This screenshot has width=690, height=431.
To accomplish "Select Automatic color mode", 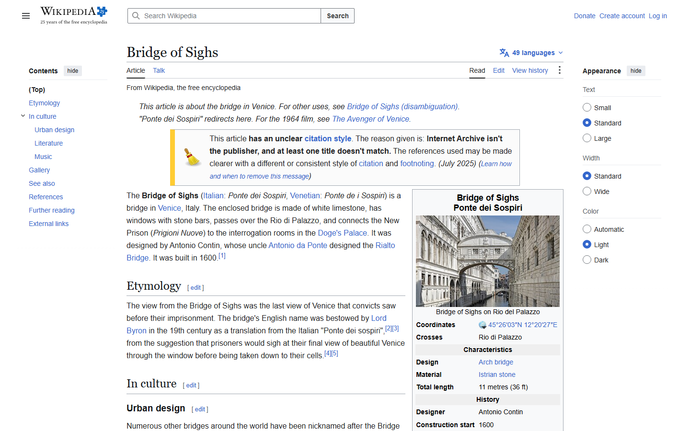I will [x=587, y=229].
